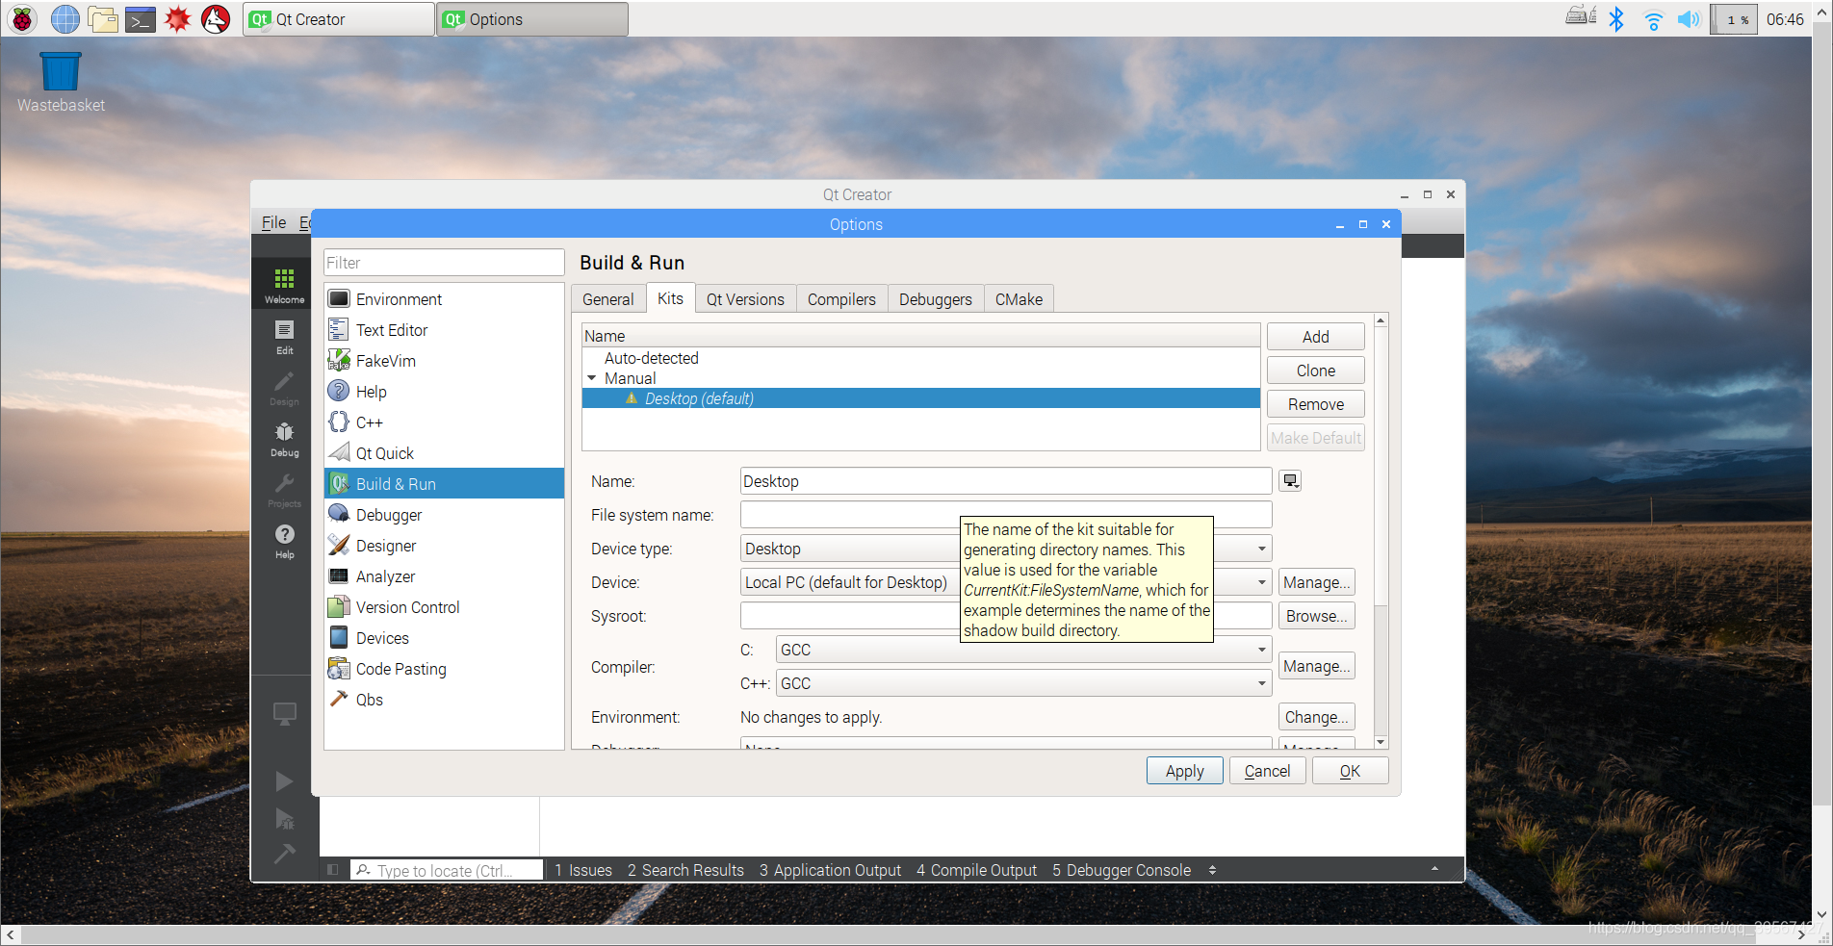Select Debugger options category
The width and height of the screenshot is (1833, 946).
click(444, 515)
